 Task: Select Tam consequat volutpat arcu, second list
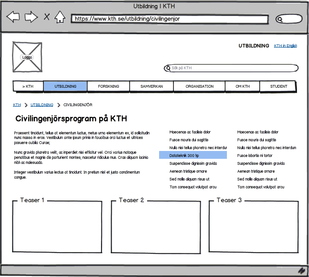(x=261, y=187)
